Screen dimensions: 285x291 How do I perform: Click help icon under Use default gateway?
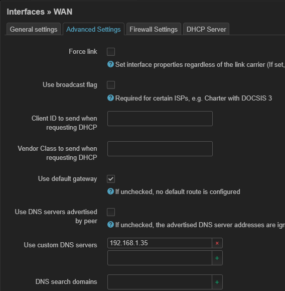[x=110, y=191]
